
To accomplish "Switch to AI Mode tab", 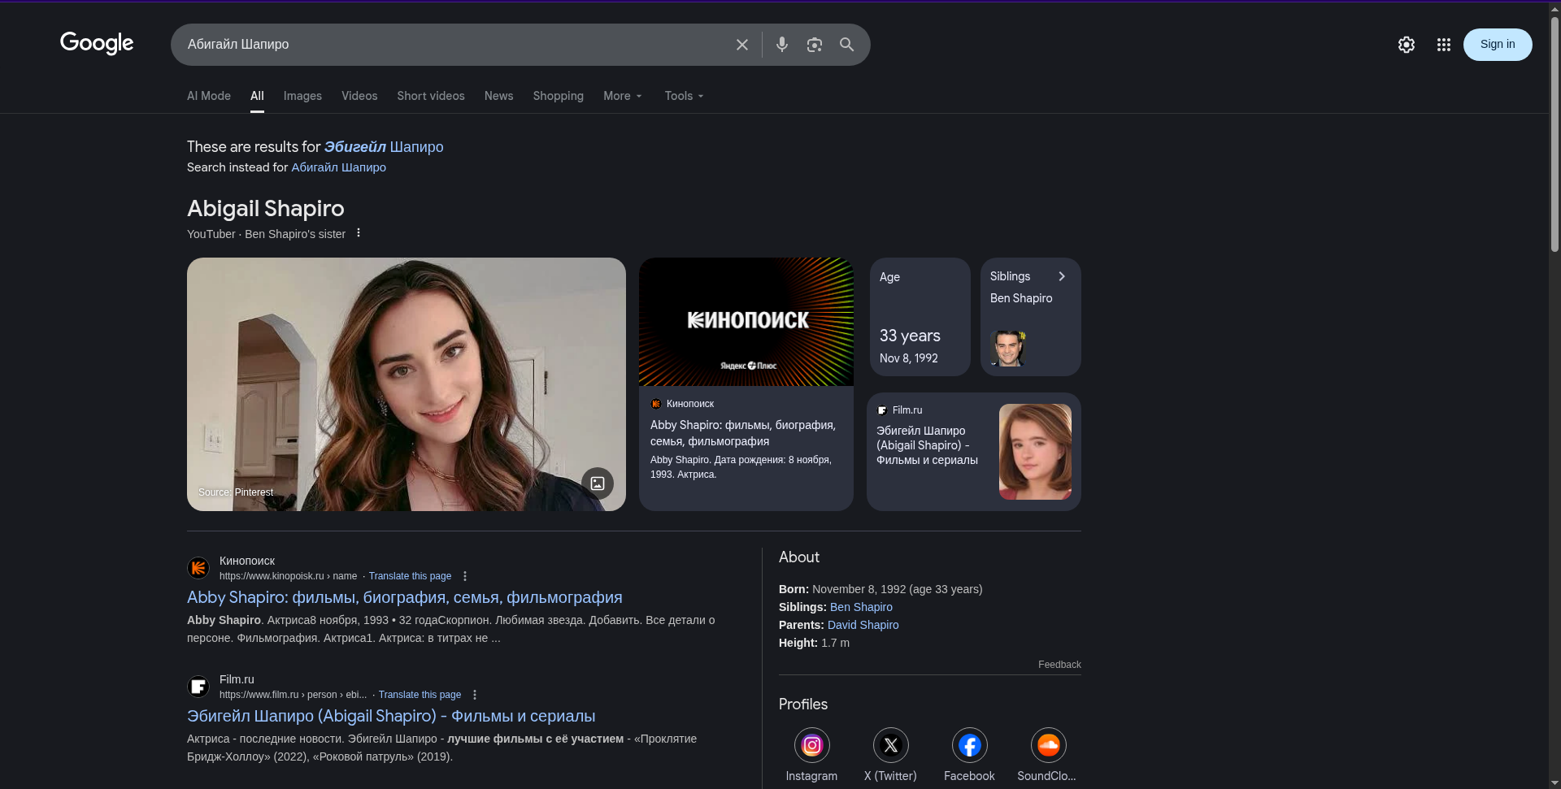I will coord(209,96).
